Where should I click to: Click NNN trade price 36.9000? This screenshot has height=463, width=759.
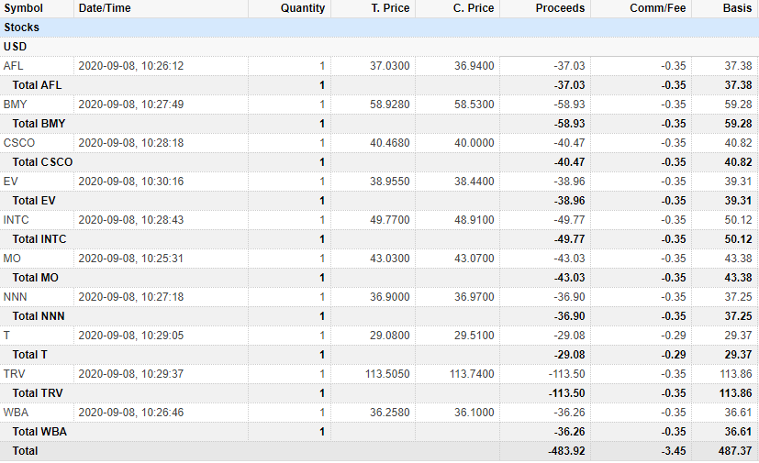coord(390,297)
